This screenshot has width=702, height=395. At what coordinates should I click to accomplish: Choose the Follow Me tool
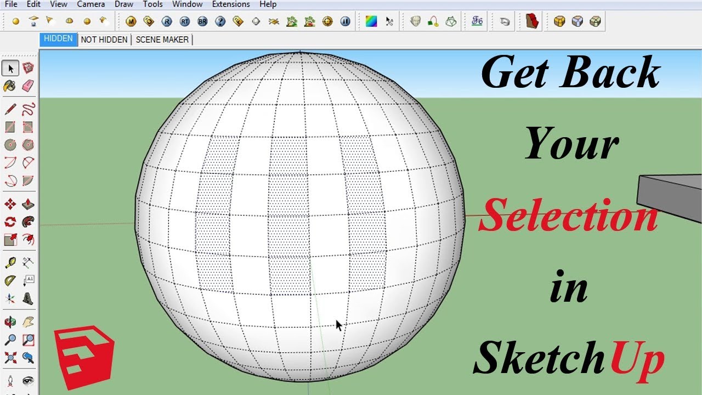pyautogui.click(x=28, y=222)
